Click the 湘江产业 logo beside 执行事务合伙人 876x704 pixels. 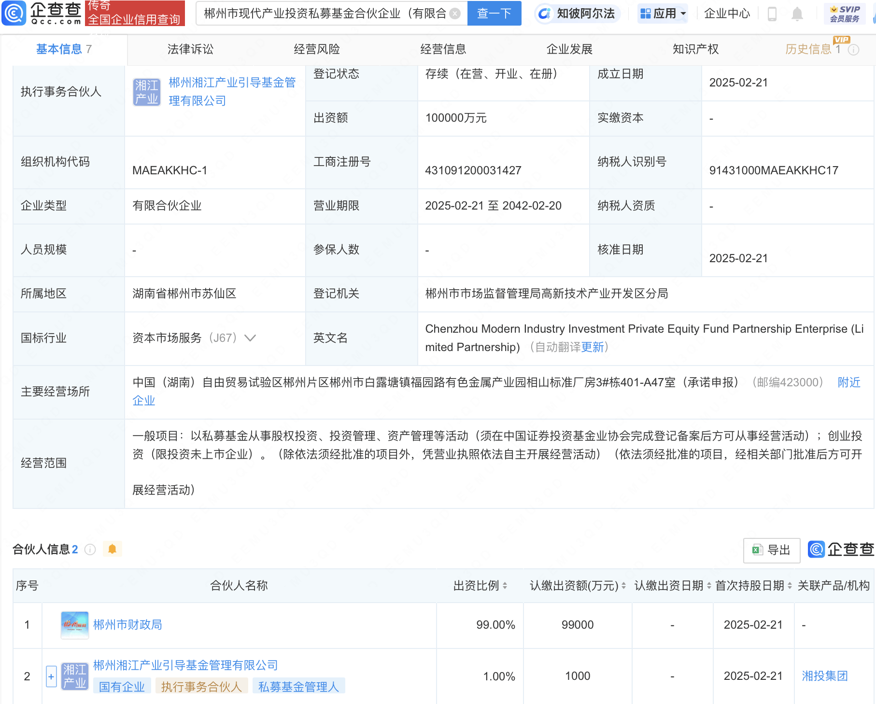(x=147, y=92)
